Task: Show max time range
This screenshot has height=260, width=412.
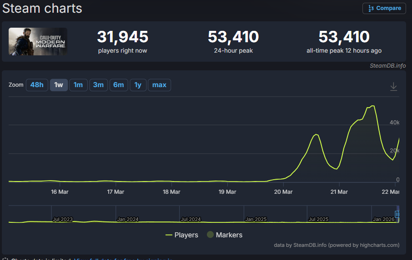Action: coord(159,85)
